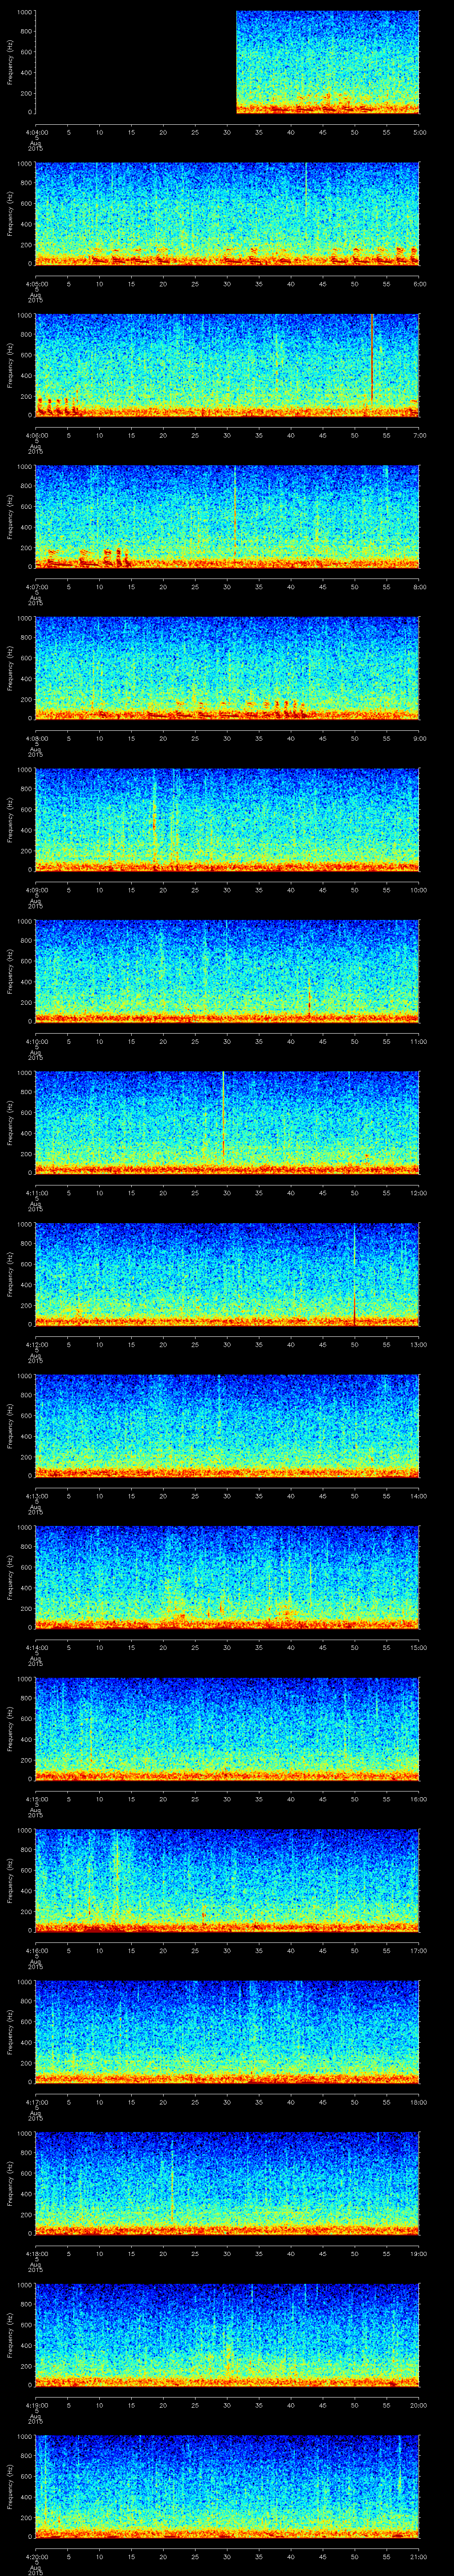Click the "8:00" end time label
This screenshot has width=454, height=2576.
420,586
